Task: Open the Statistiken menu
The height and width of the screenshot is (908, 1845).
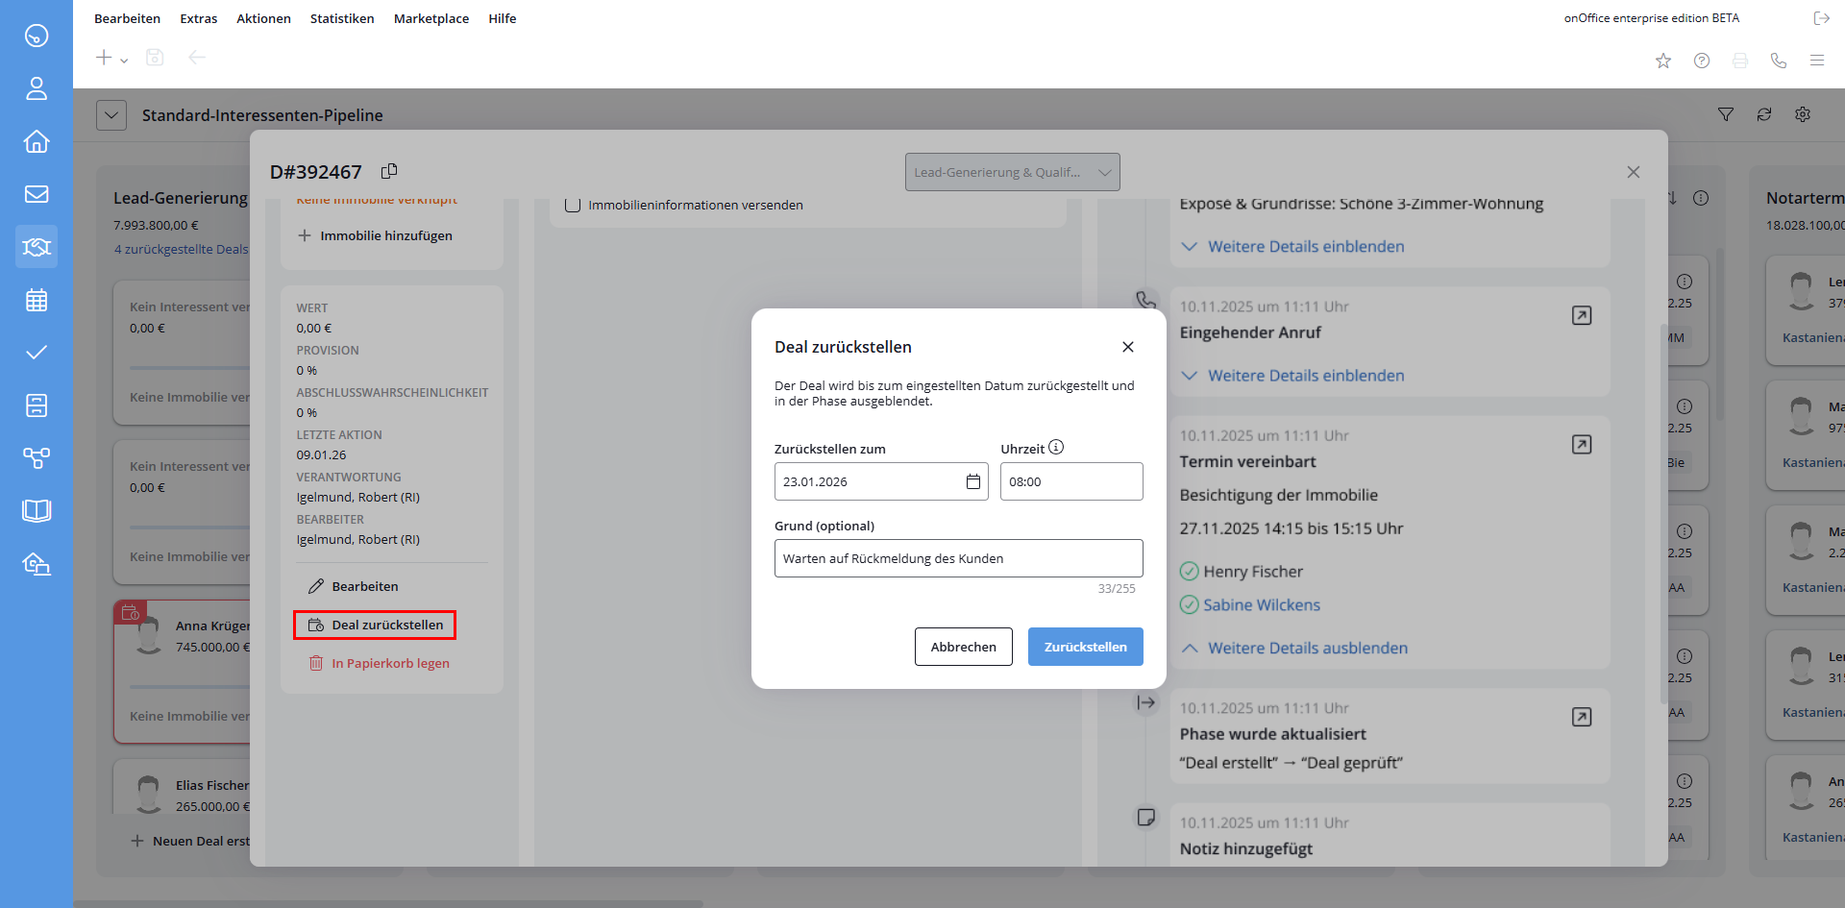Action: coord(342,18)
